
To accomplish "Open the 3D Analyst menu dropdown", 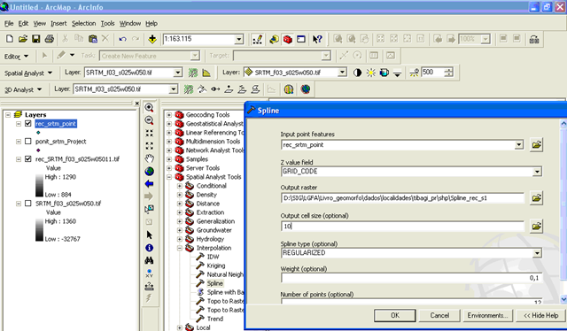I will pos(23,89).
